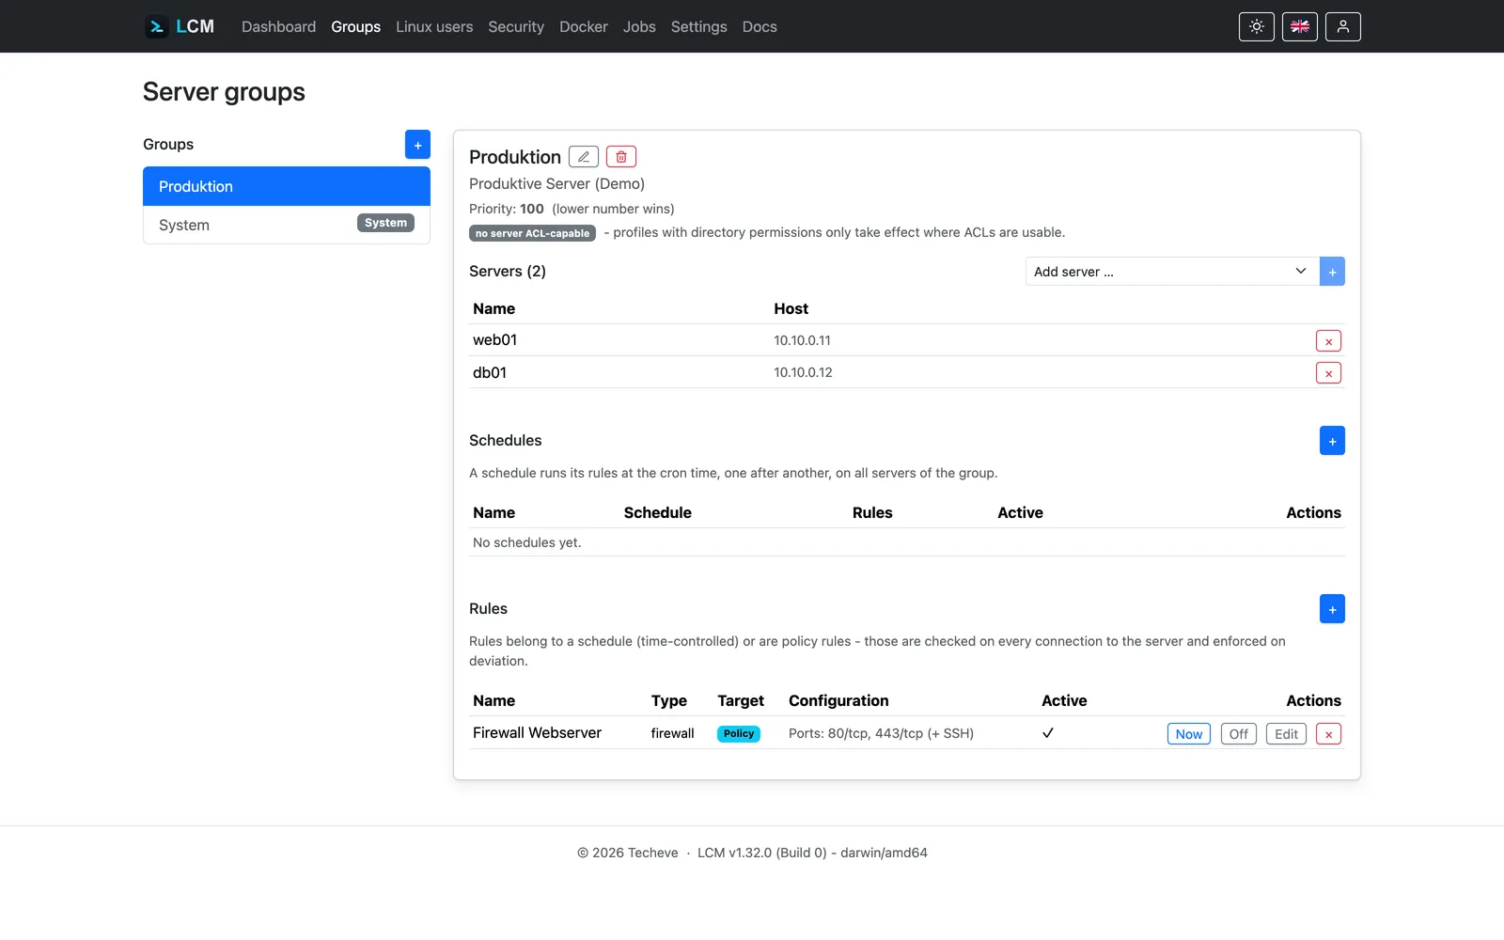Click the web01 server name

click(495, 340)
